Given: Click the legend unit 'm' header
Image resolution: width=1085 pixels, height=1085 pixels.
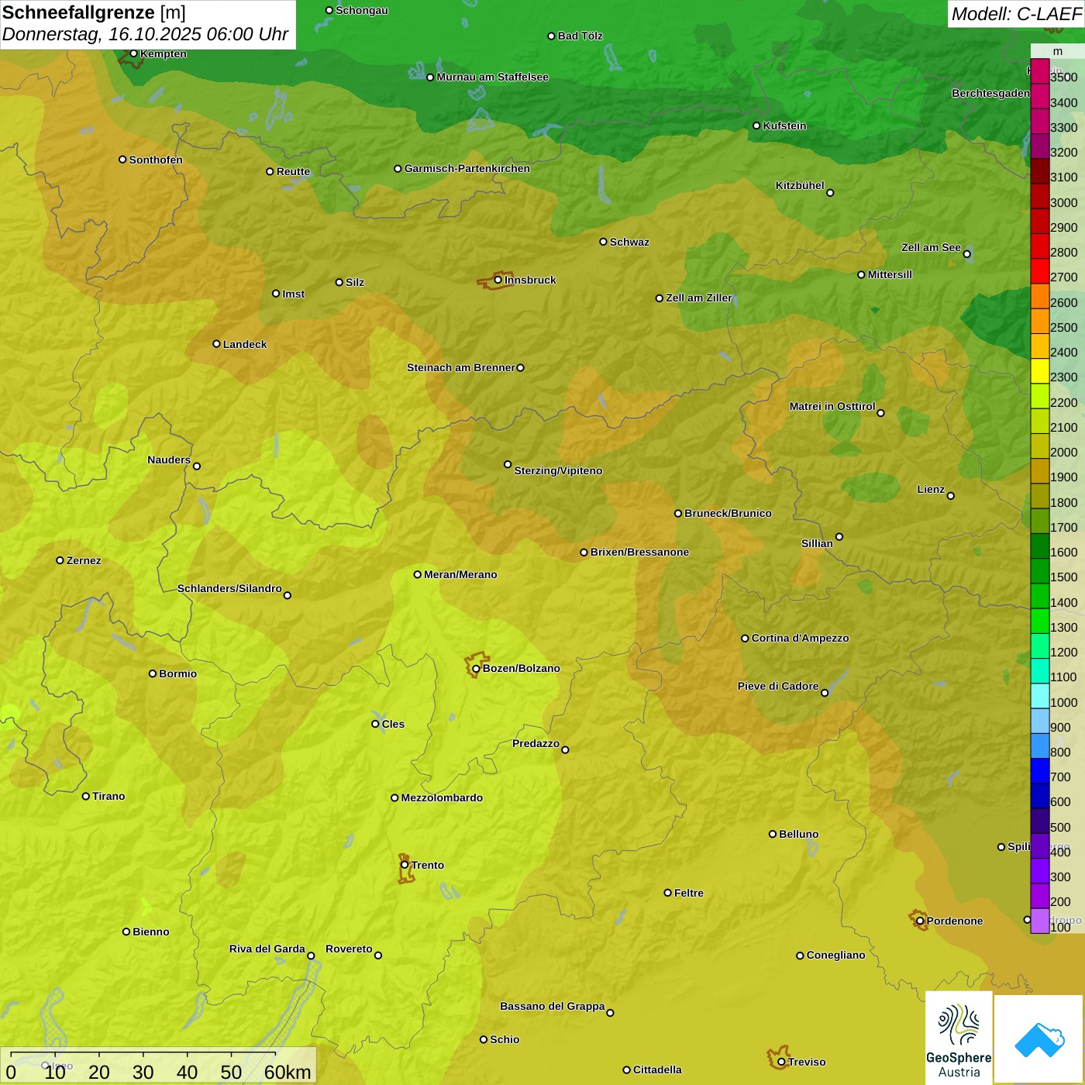Looking at the screenshot, I should point(1057,51).
